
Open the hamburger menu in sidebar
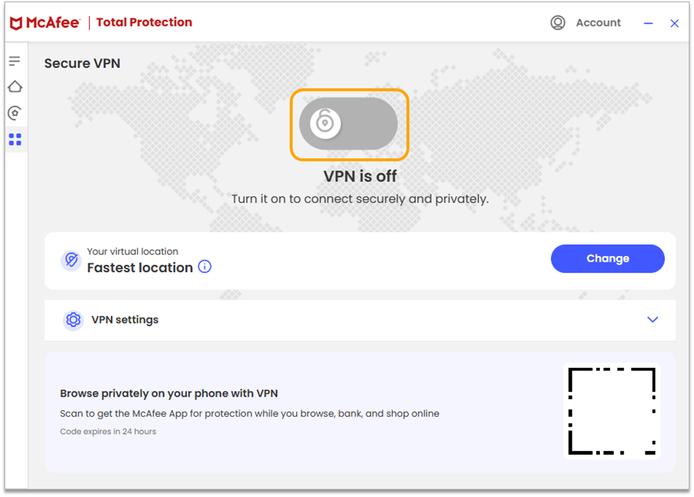(14, 61)
